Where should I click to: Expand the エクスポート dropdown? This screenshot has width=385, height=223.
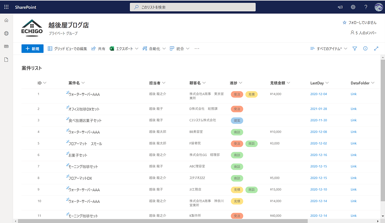click(124, 49)
